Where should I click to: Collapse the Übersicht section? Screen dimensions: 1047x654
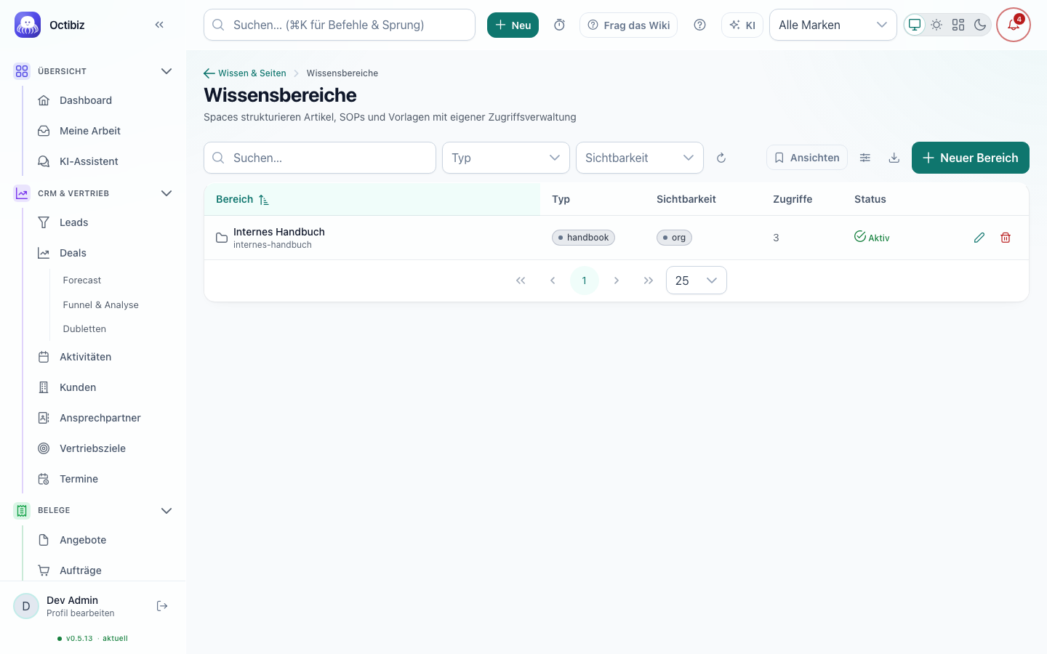(x=167, y=71)
